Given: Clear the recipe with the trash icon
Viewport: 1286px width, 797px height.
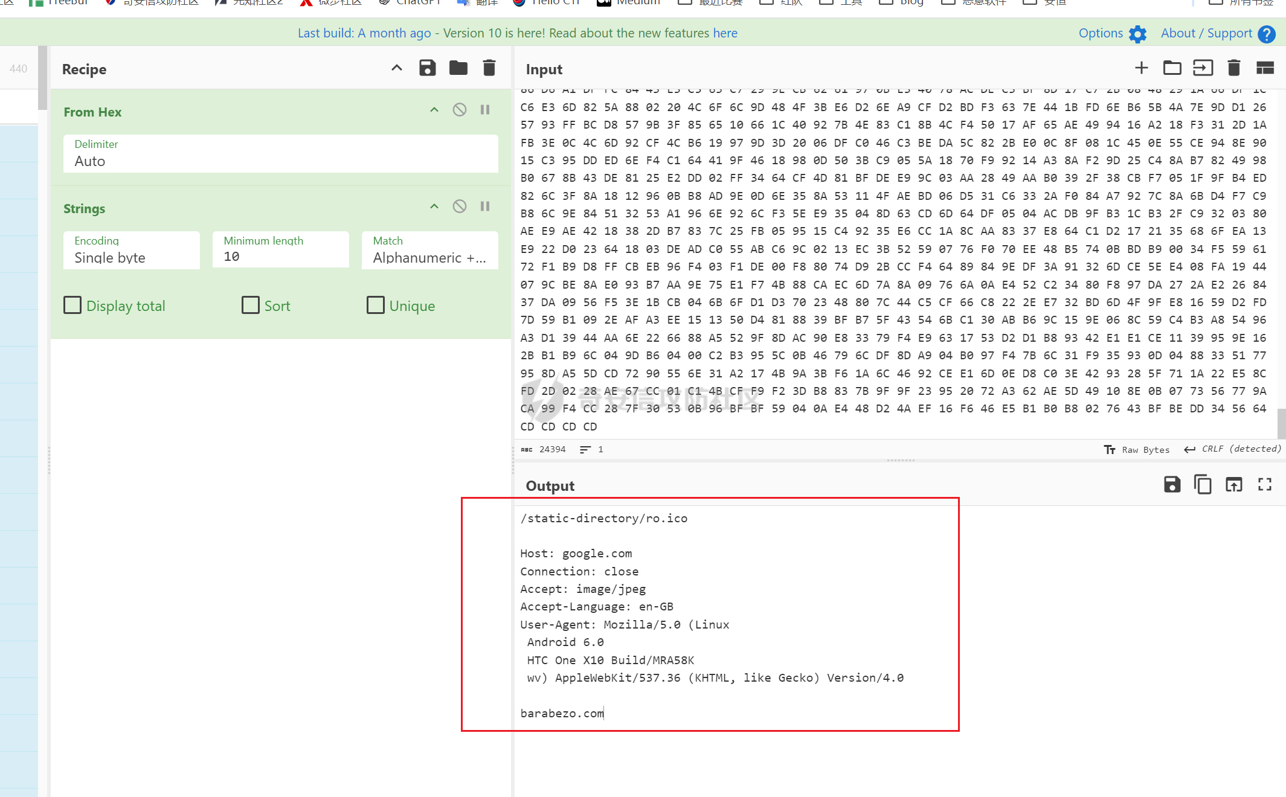Looking at the screenshot, I should coord(489,68).
